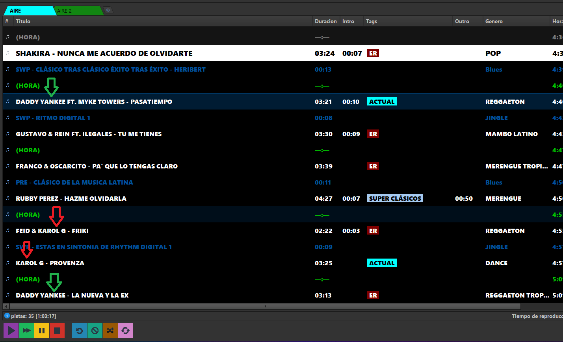The height and width of the screenshot is (342, 563).
Task: Select Feid & Karol G - Friki track
Action: tap(283, 231)
